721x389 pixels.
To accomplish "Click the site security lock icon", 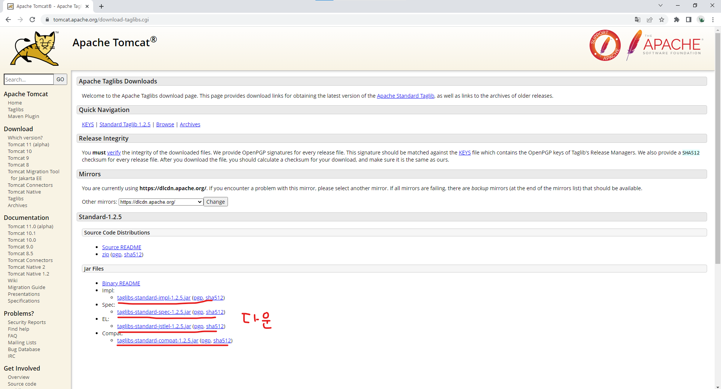I will click(47, 20).
